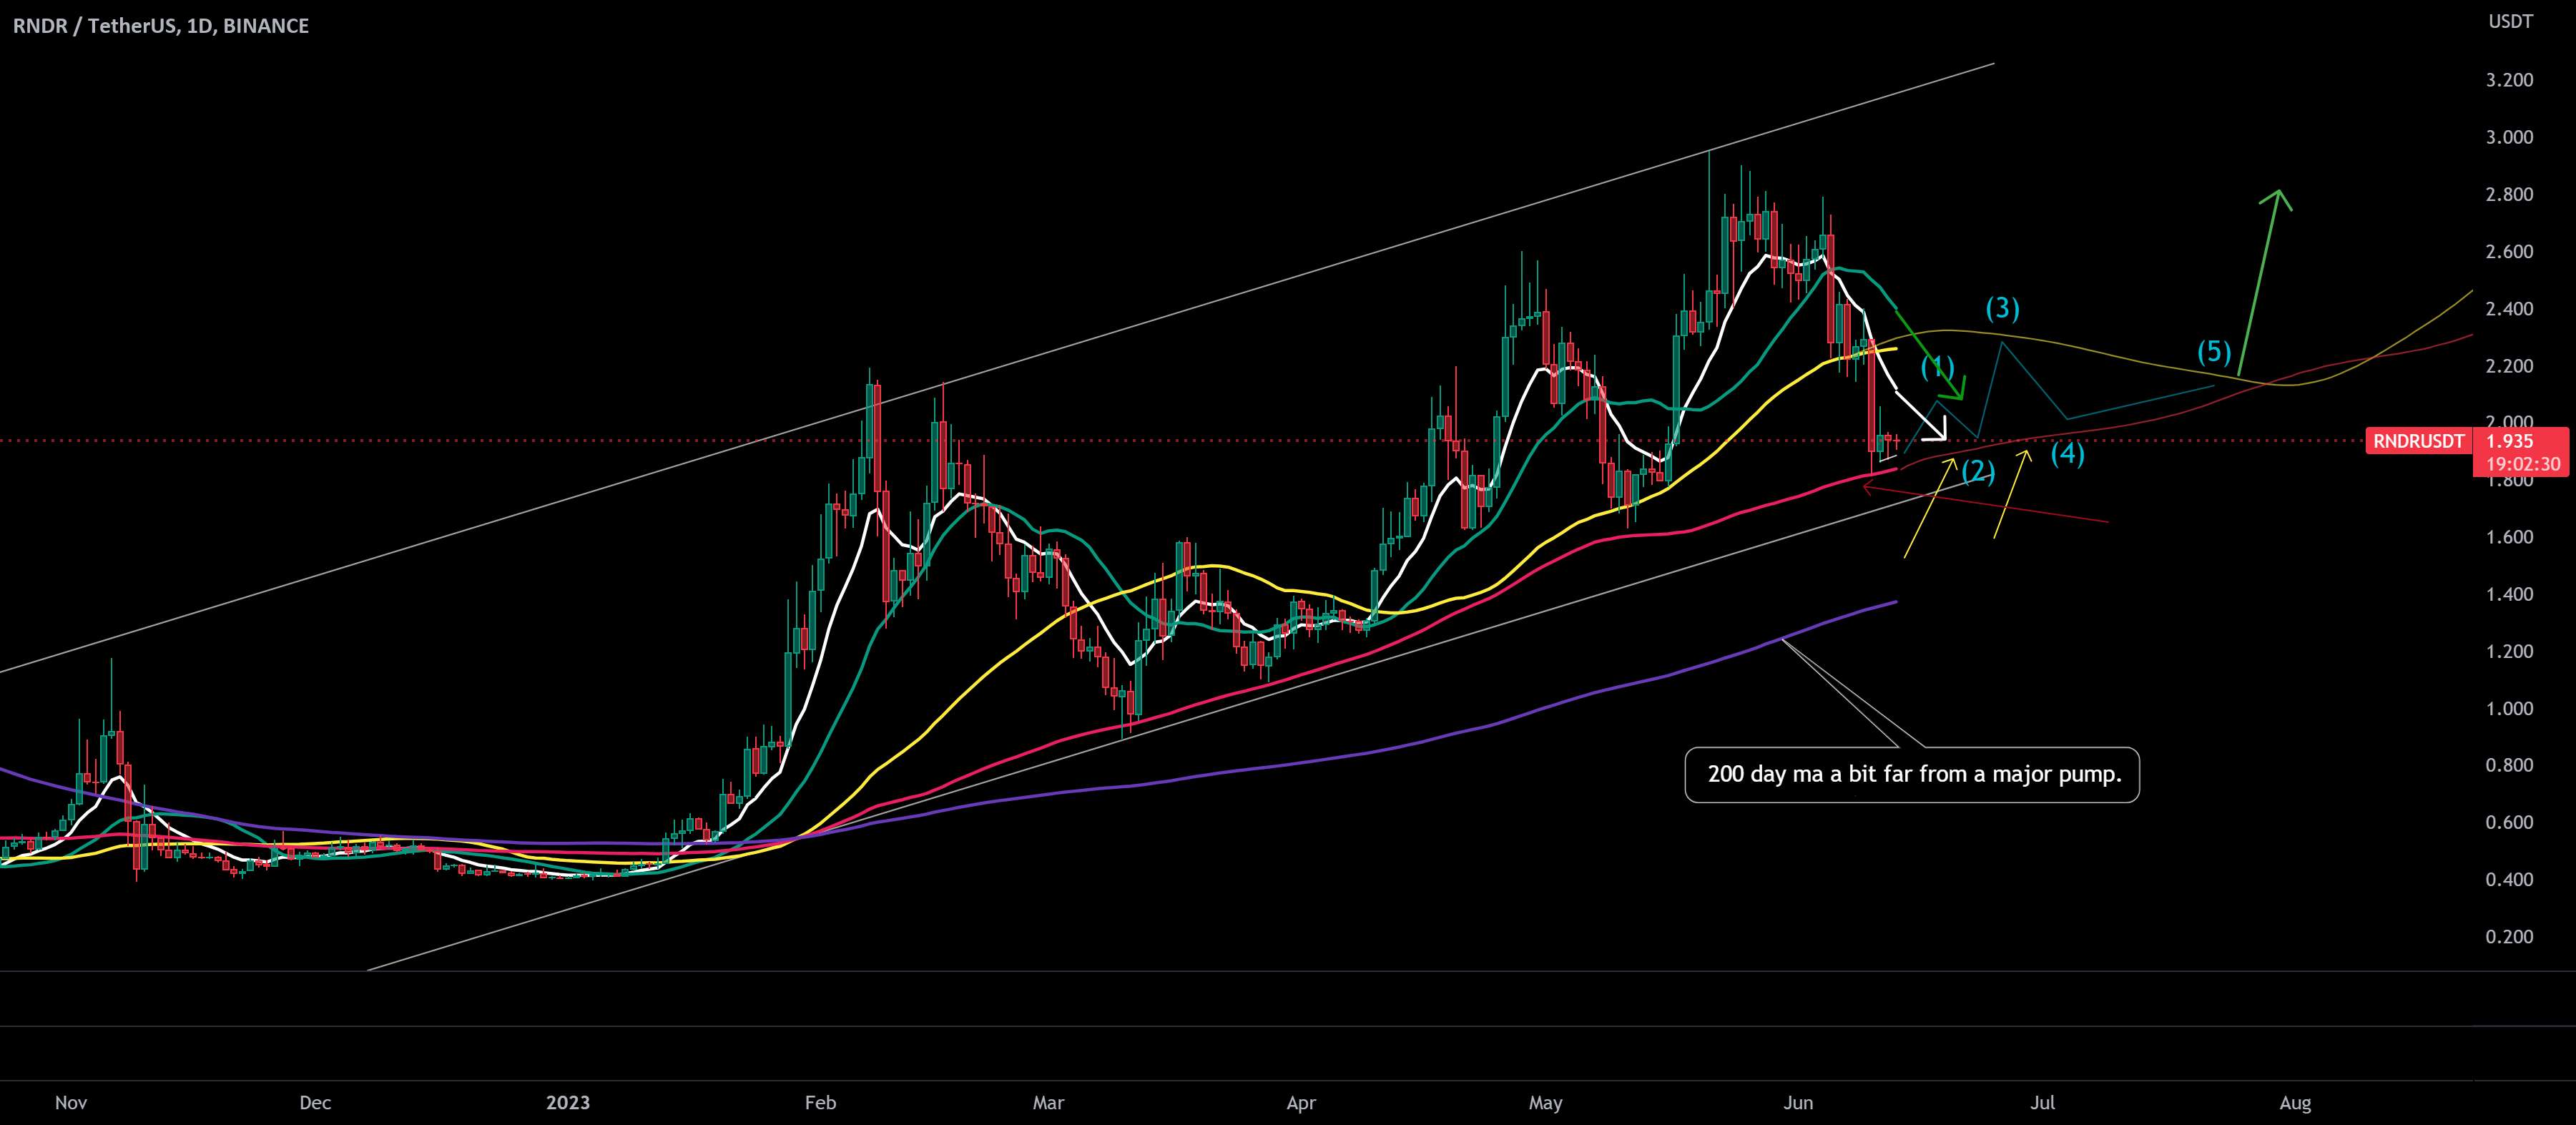Click the RNDR / TetherUS chart title
This screenshot has height=1125, width=2576.
click(160, 26)
